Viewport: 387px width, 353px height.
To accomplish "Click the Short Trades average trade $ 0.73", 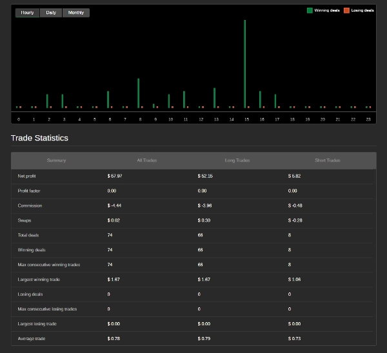I will (294, 339).
